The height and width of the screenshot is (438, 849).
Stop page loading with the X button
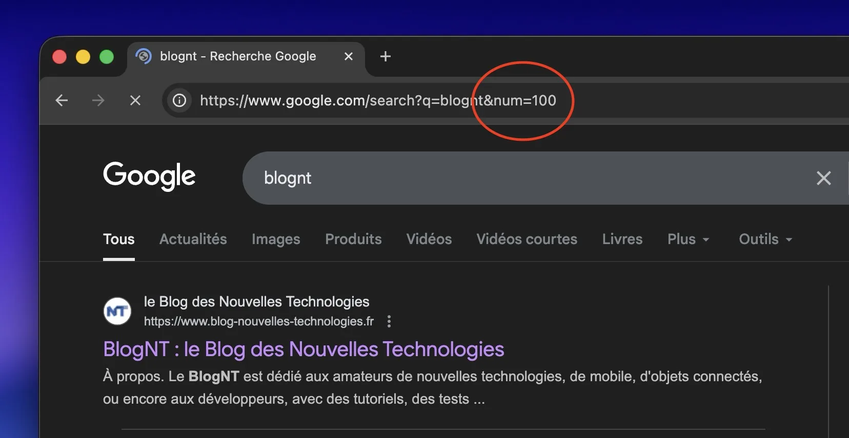click(135, 100)
